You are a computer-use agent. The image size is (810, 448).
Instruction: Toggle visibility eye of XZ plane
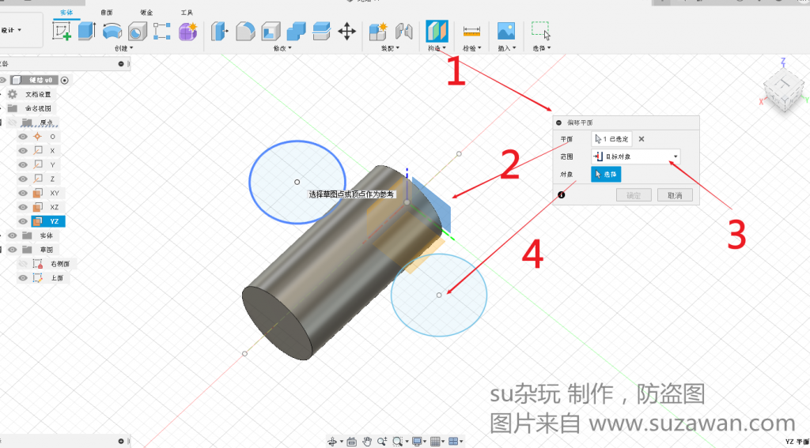pyautogui.click(x=23, y=207)
